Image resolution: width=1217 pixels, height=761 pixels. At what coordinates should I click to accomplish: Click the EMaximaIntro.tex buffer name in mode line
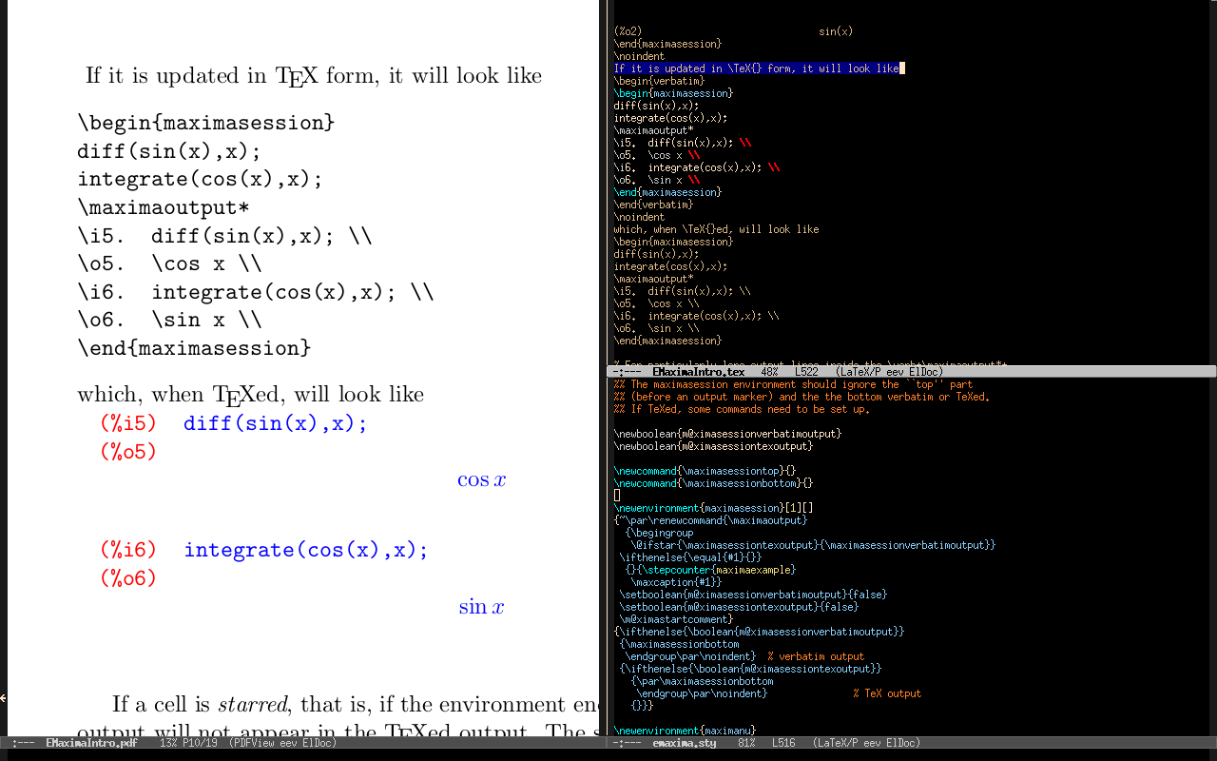tap(698, 372)
